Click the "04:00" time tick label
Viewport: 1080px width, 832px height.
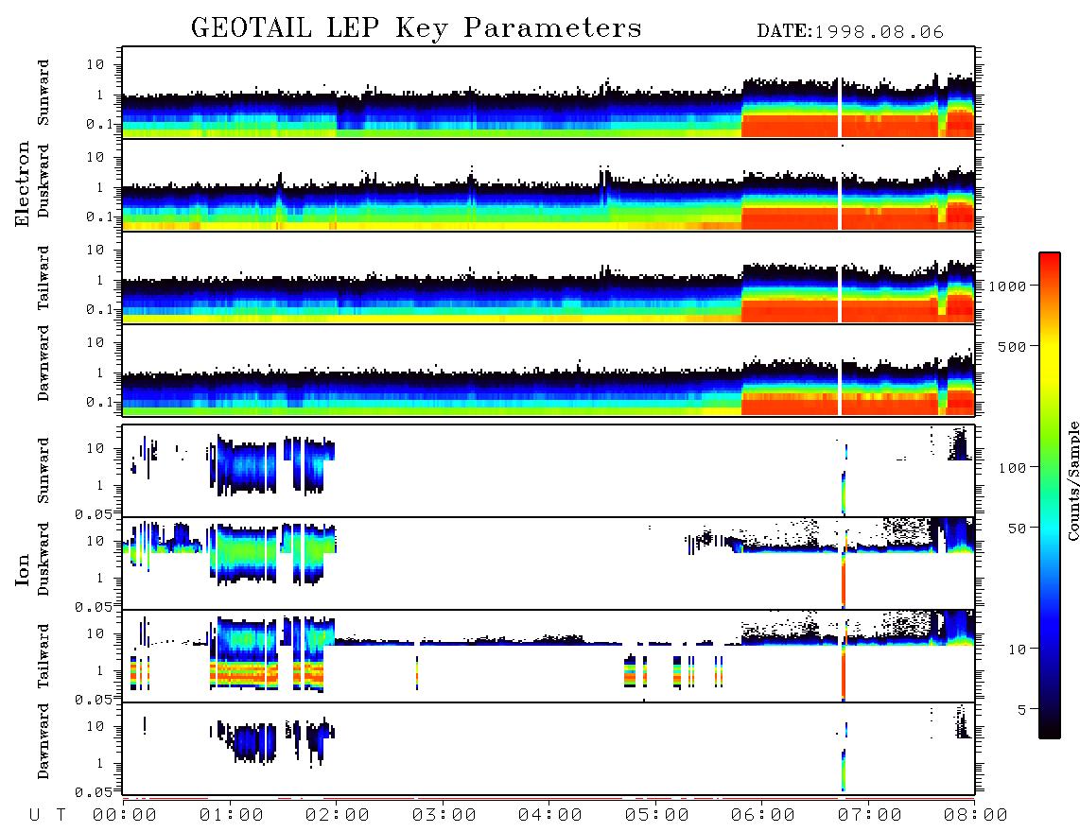click(x=550, y=815)
